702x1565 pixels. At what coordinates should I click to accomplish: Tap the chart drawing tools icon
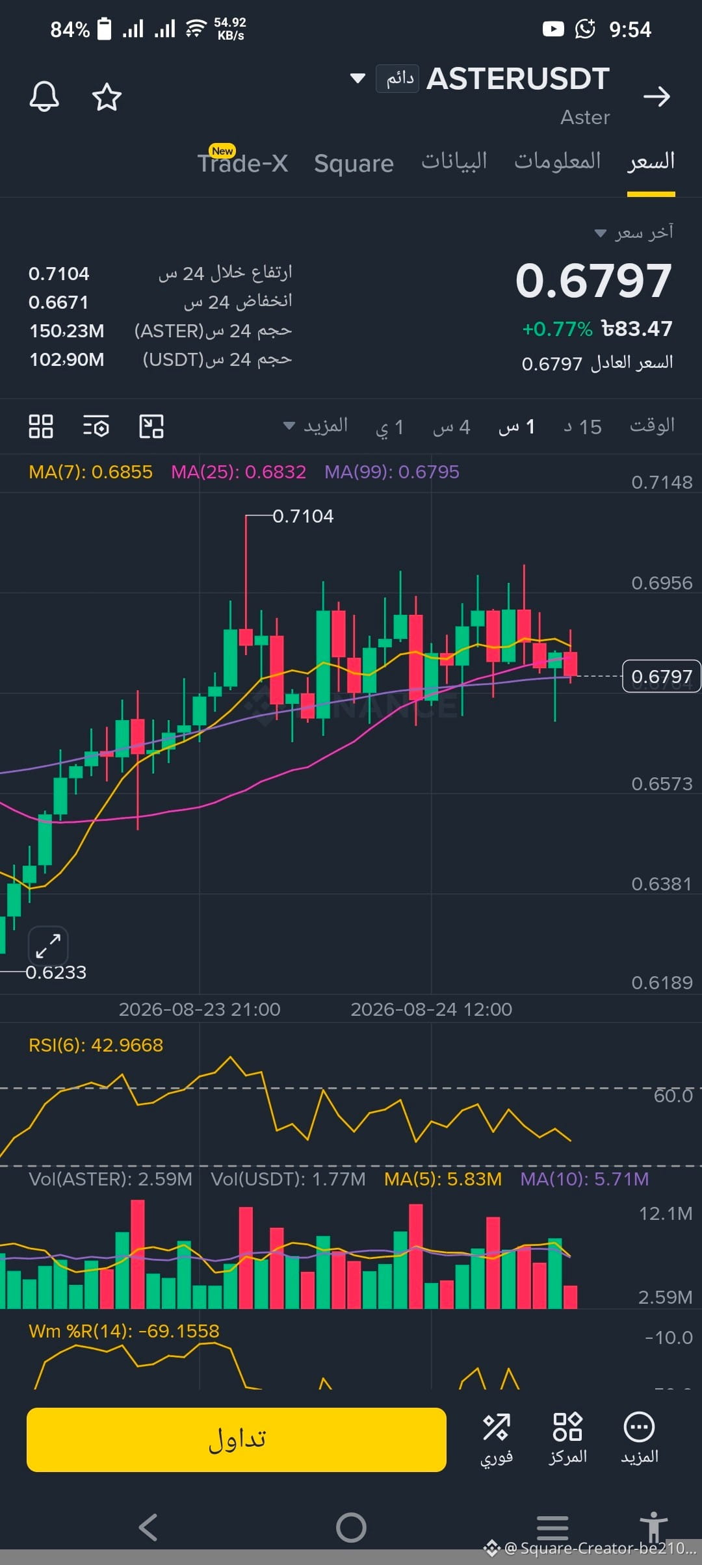click(x=151, y=426)
